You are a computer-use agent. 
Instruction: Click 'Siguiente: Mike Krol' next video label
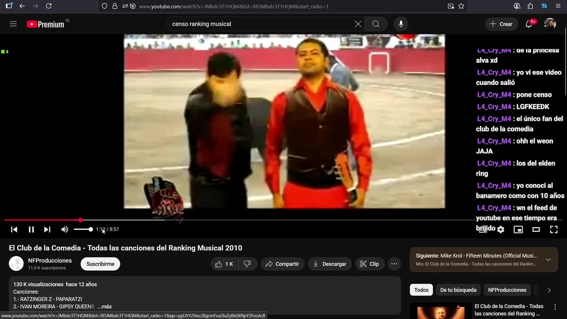point(476,256)
